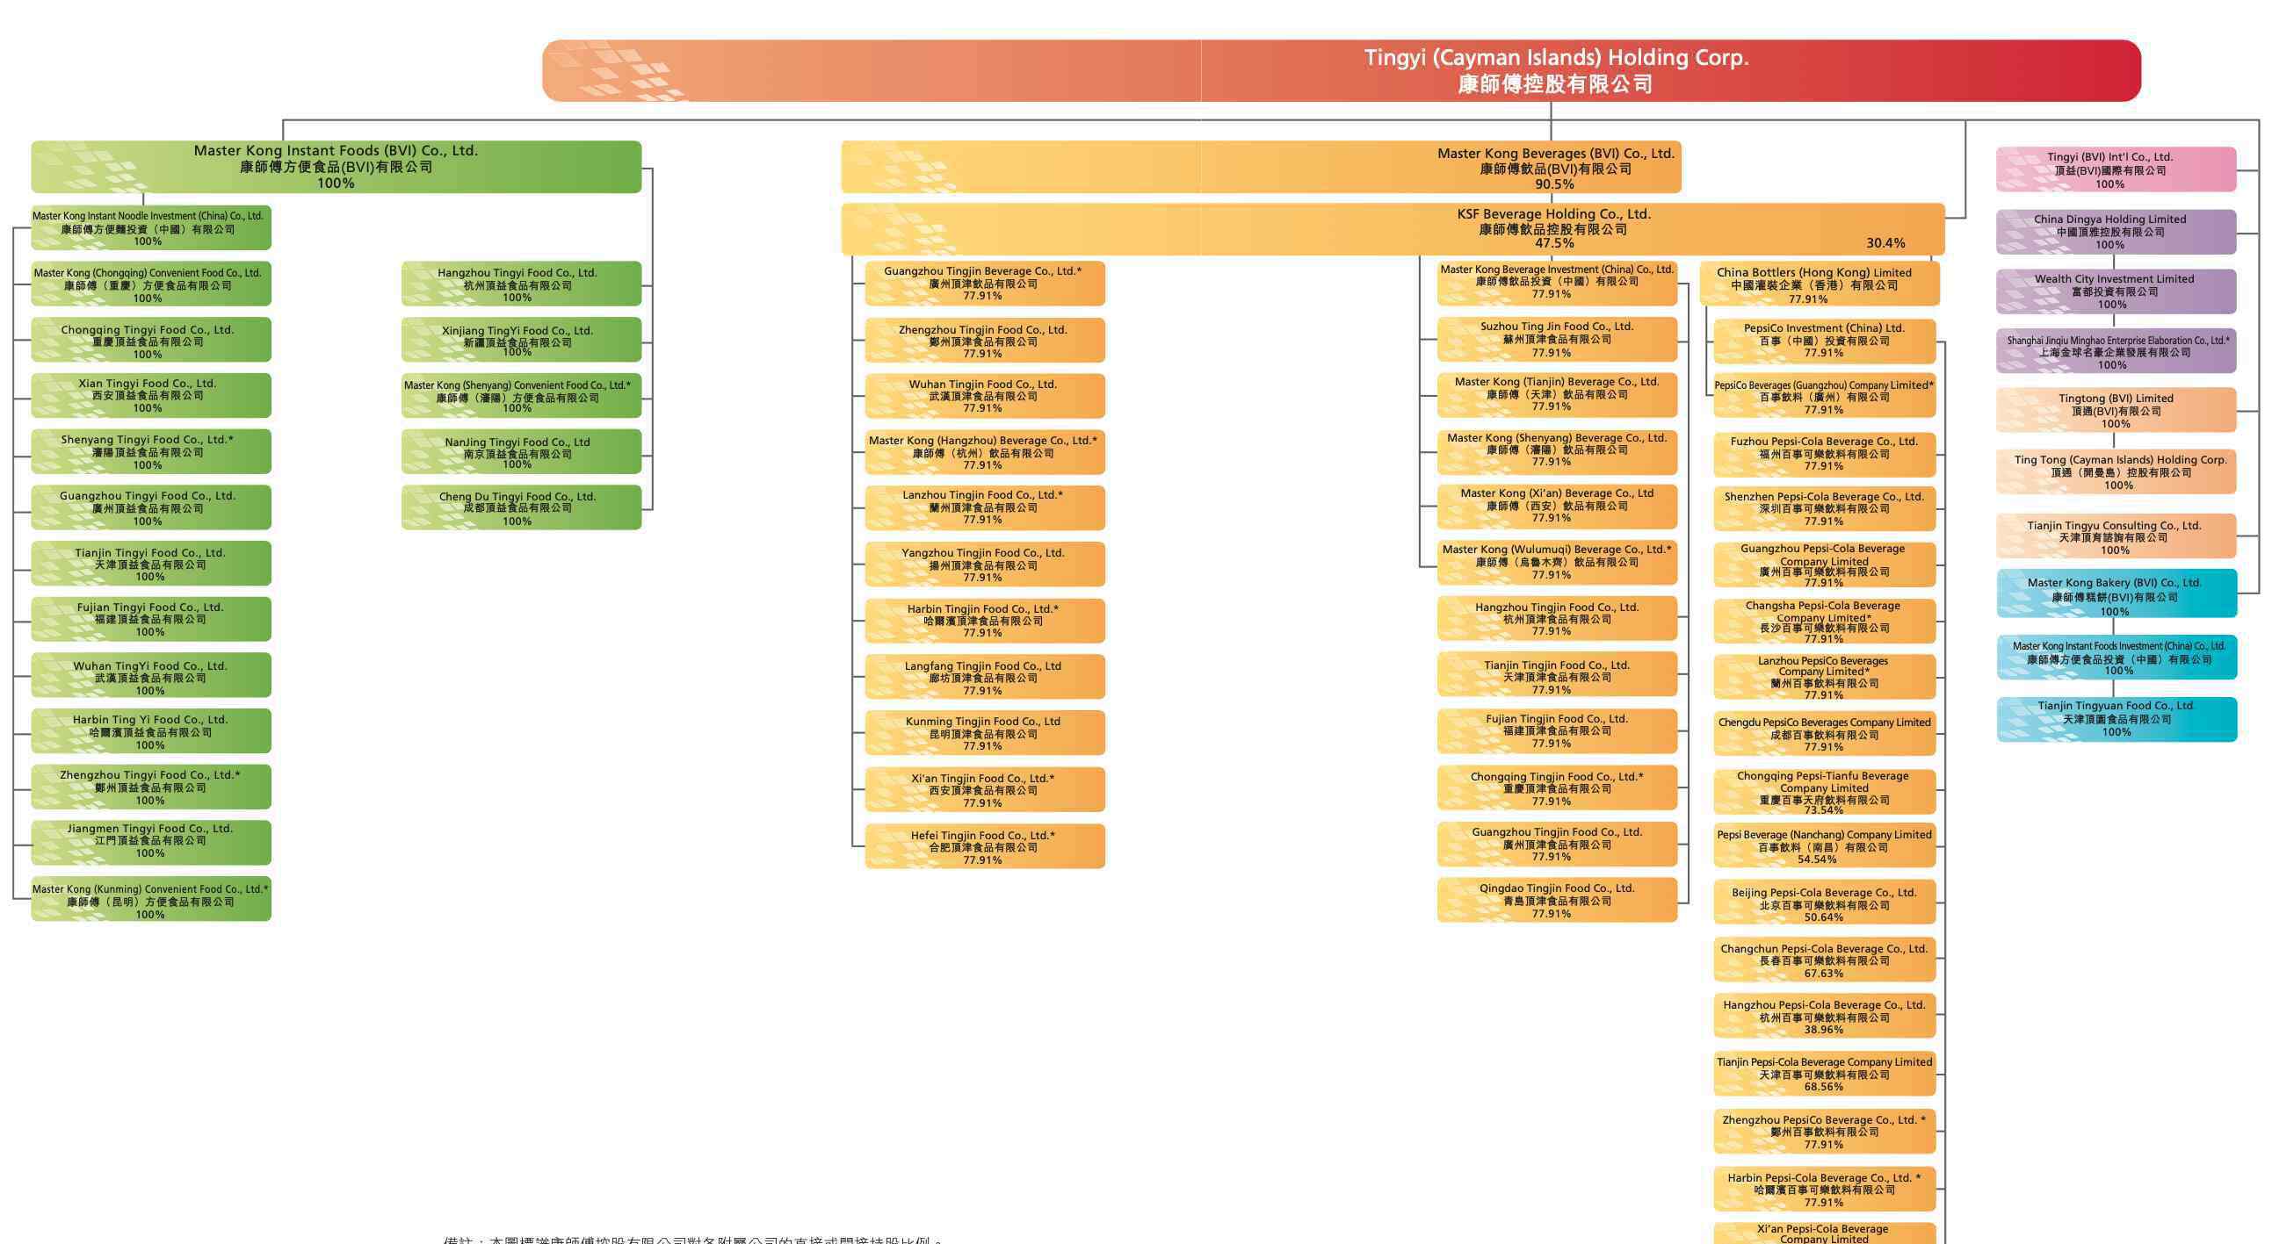Image resolution: width=2272 pixels, height=1244 pixels.
Task: Click Master Kong Beverage Investment (China) box
Action: pos(1558,283)
